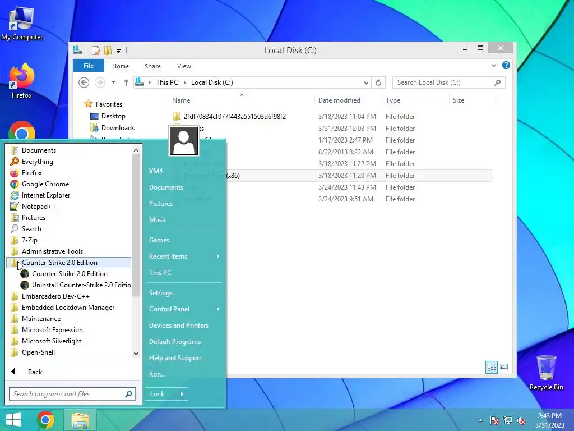574x431 pixels.
Task: Switch to Share ribbon tab
Action: 152,66
